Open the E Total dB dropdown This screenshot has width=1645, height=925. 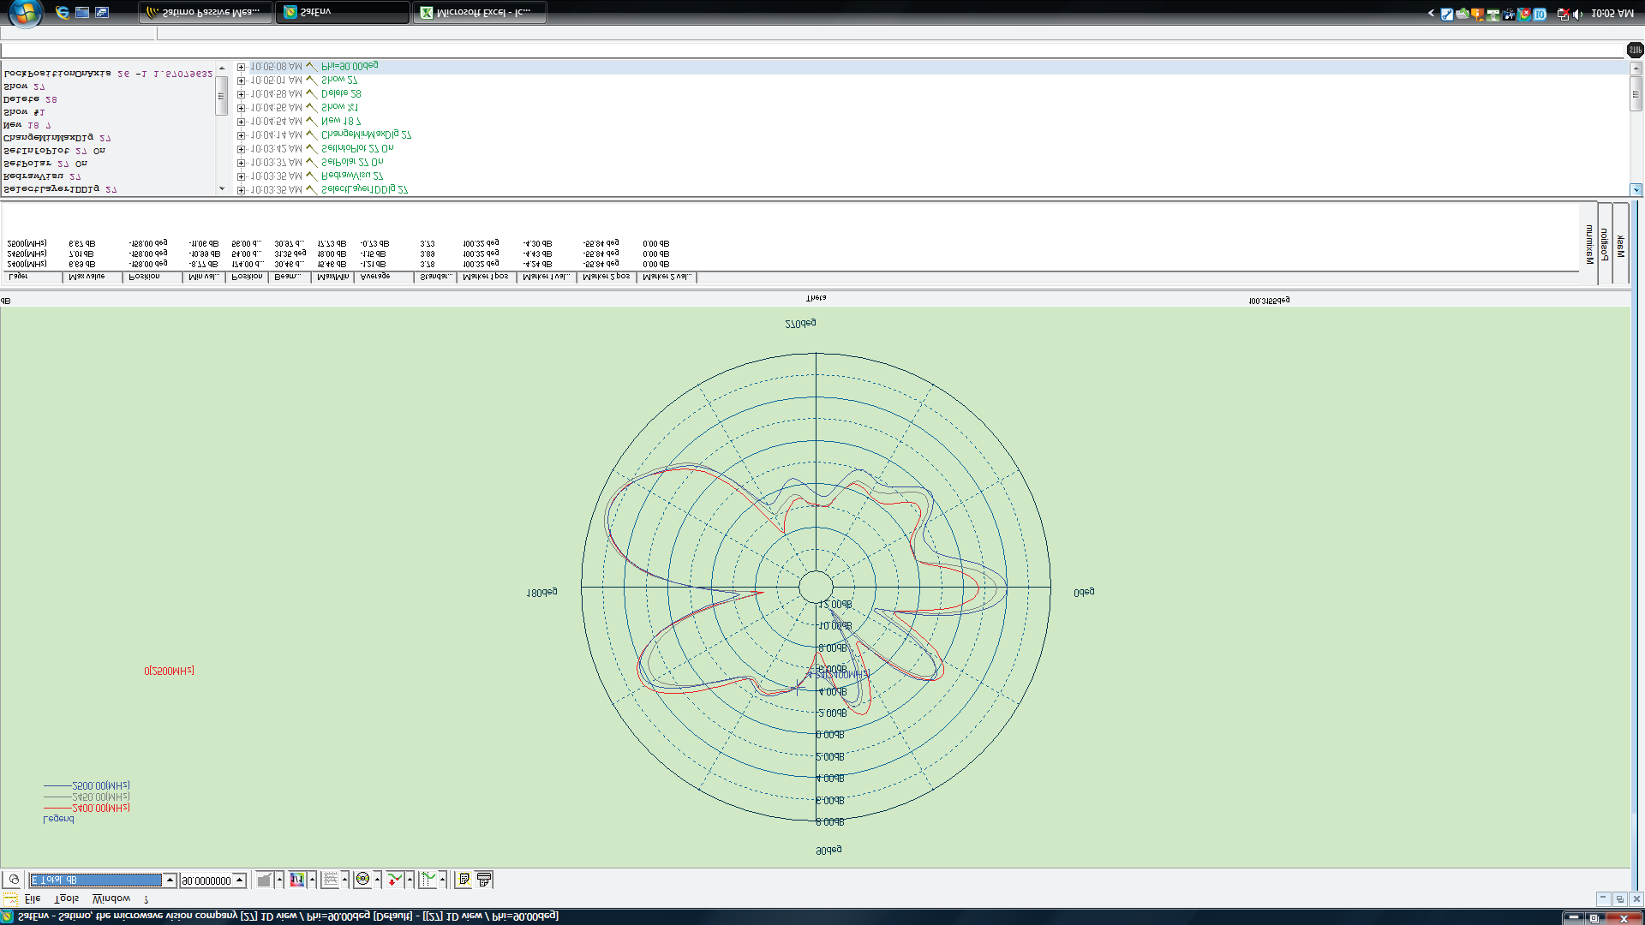click(x=170, y=880)
